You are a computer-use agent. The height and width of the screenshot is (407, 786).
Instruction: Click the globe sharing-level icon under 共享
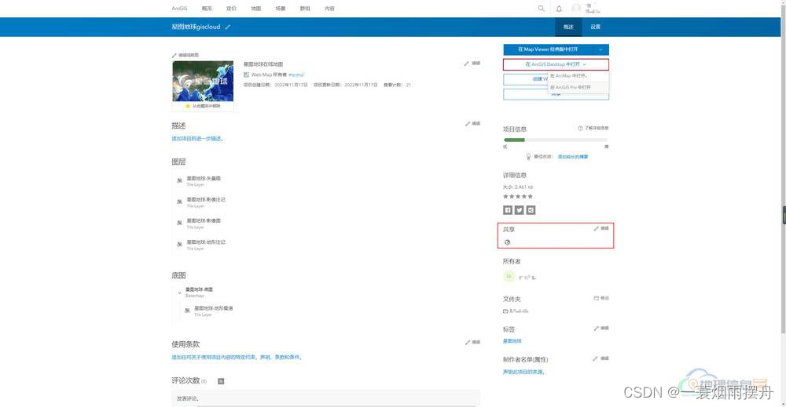[x=507, y=242]
